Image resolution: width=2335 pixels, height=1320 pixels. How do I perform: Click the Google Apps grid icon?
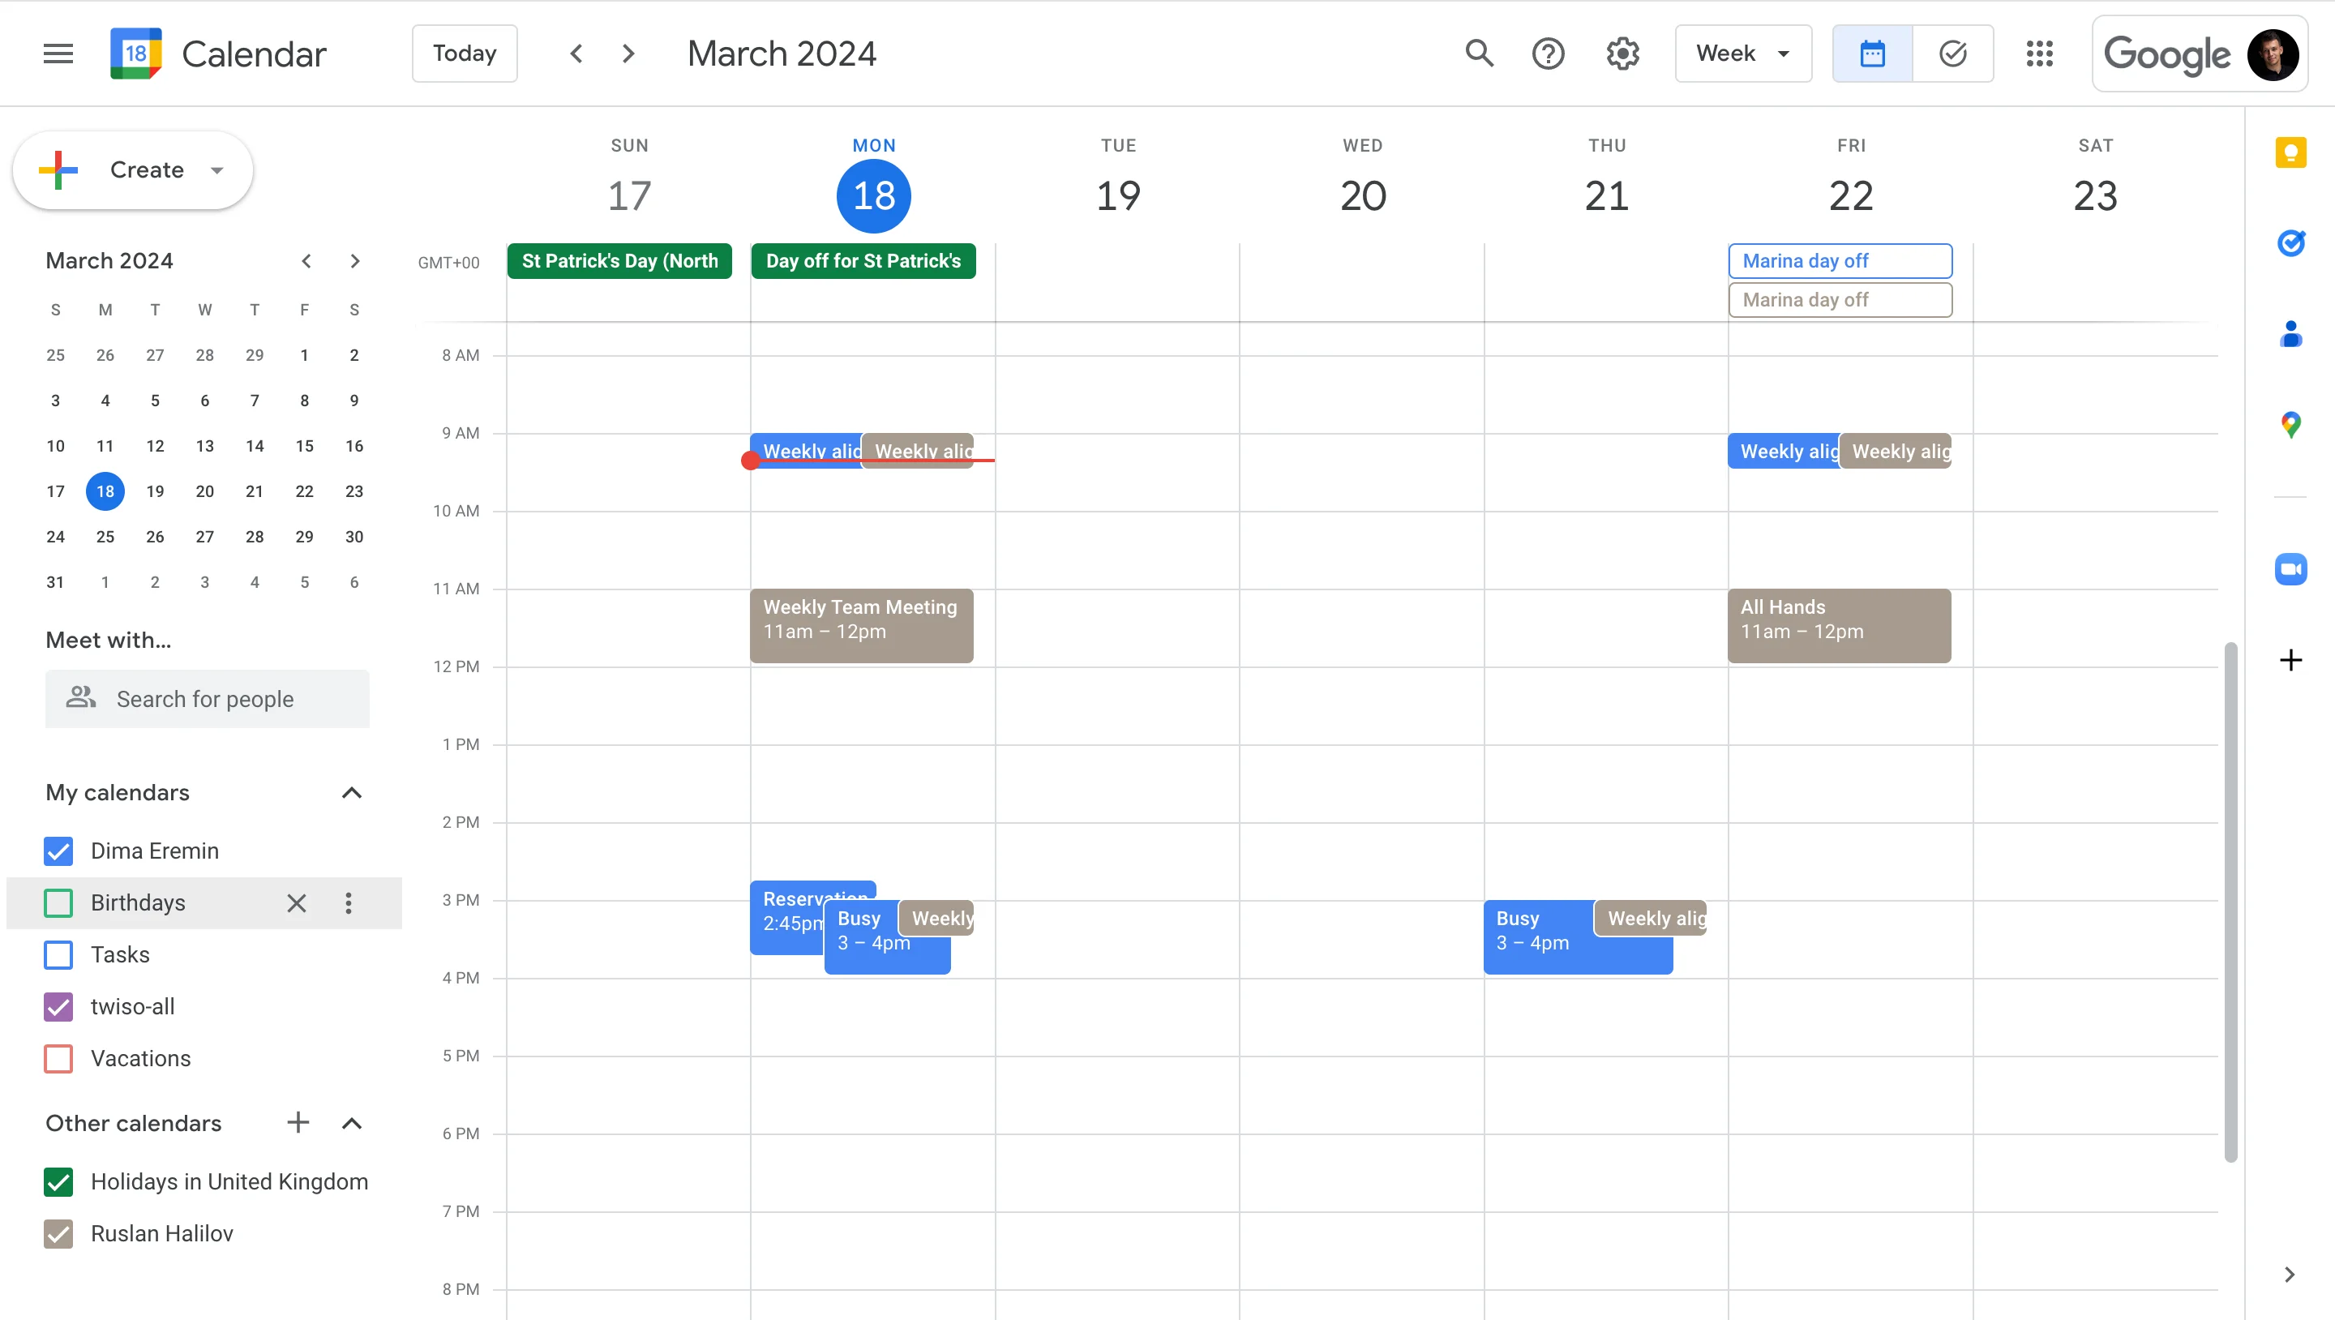(x=2038, y=53)
